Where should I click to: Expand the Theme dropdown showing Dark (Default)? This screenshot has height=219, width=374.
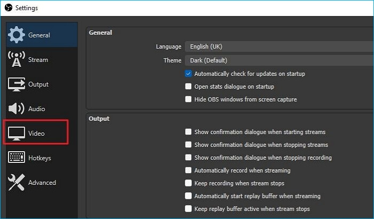click(279, 60)
